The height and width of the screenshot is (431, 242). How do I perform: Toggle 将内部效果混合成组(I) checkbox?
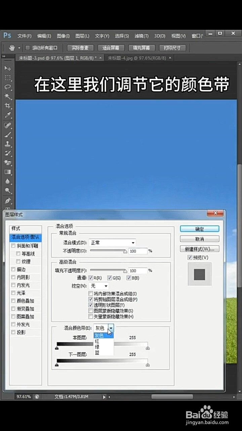(90, 294)
